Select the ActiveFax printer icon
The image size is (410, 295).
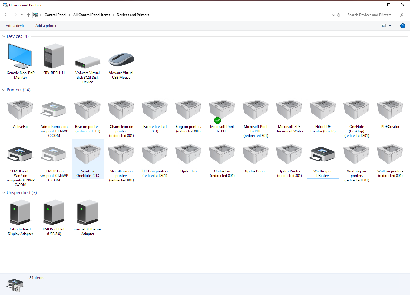click(20, 110)
